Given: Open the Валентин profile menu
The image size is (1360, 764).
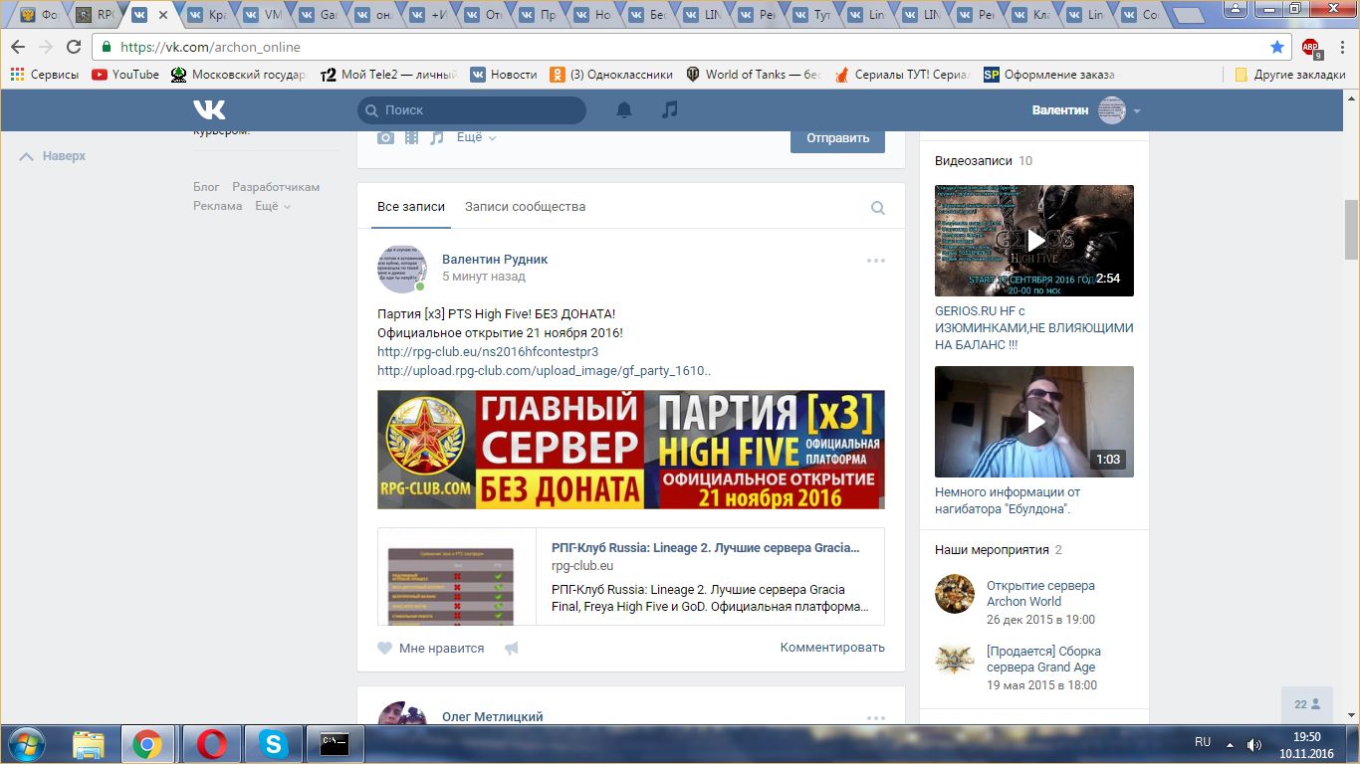Looking at the screenshot, I should point(1085,110).
